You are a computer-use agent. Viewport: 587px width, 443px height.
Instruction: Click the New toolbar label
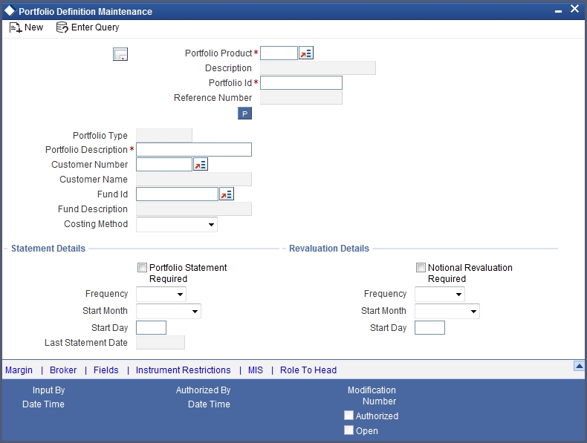[x=33, y=27]
